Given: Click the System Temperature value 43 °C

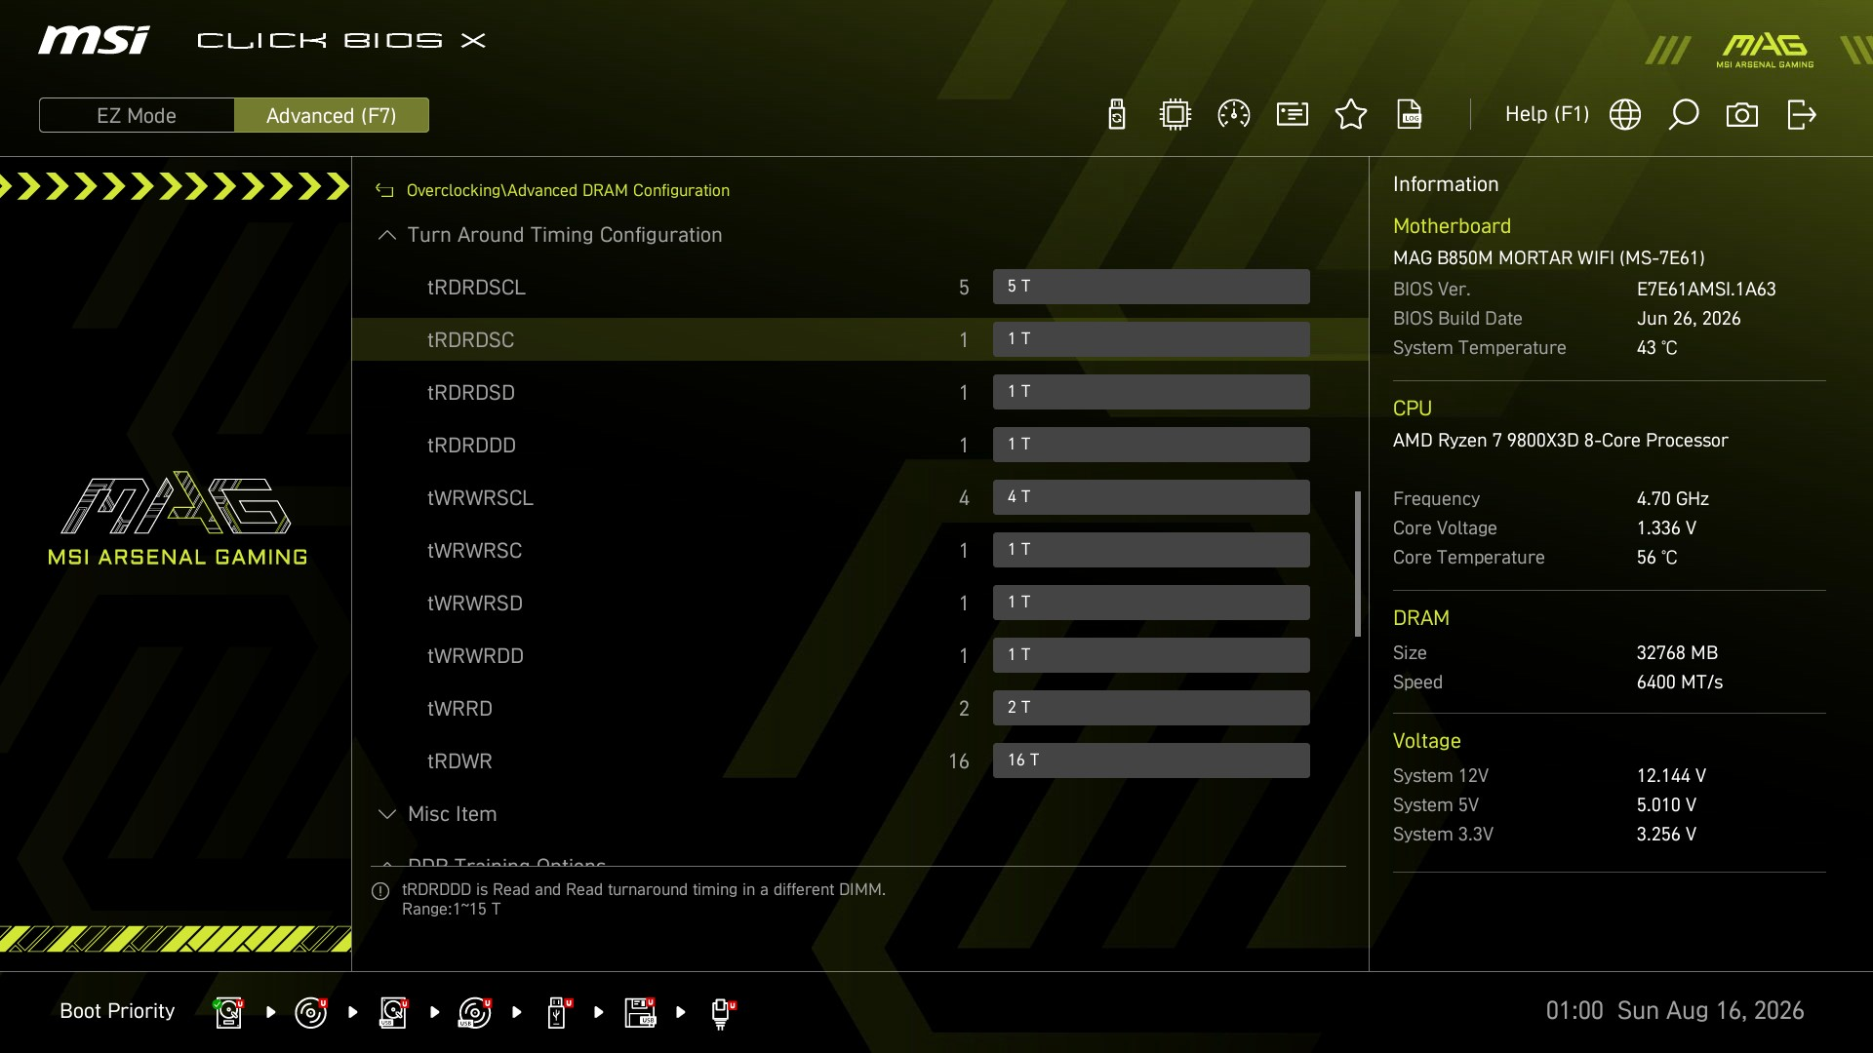Looking at the screenshot, I should pyautogui.click(x=1656, y=348).
